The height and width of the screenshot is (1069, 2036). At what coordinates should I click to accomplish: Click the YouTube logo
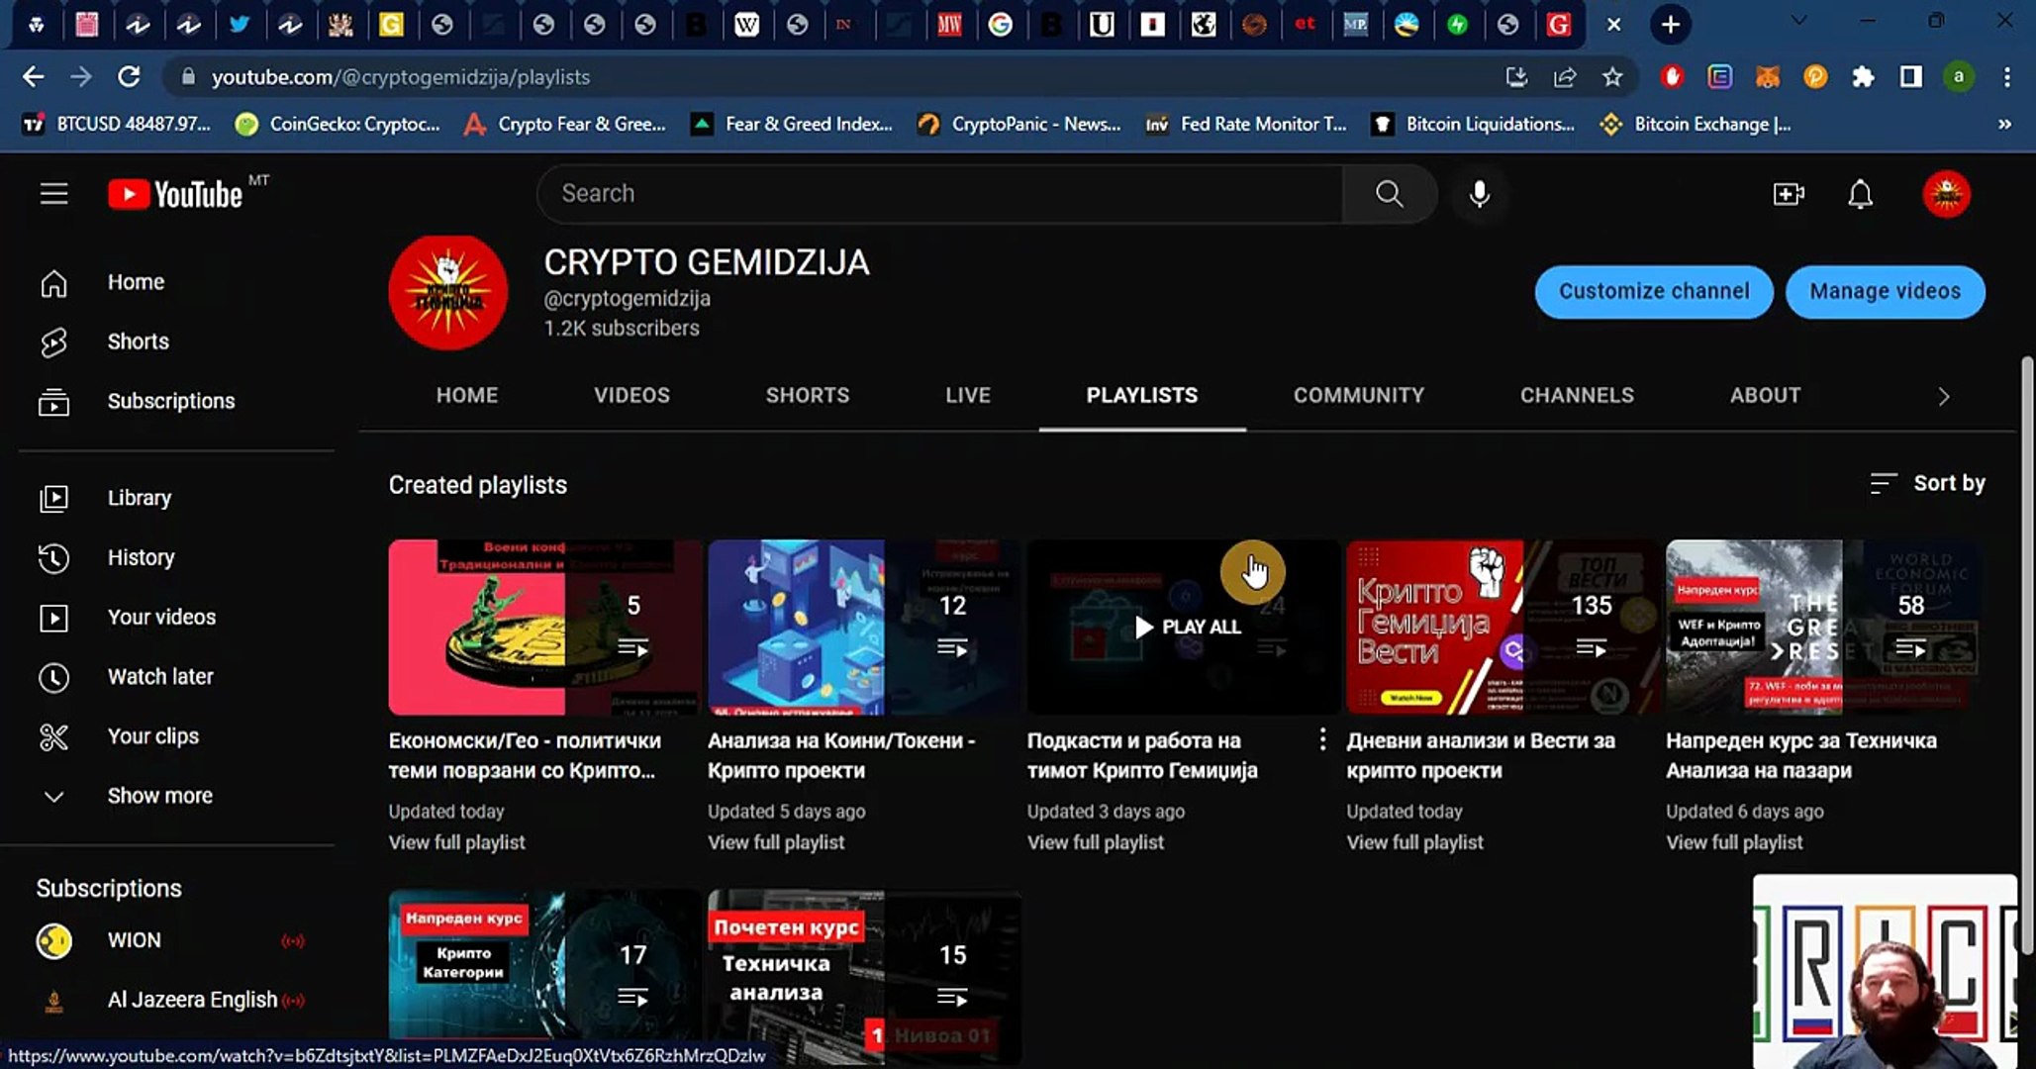[x=175, y=194]
